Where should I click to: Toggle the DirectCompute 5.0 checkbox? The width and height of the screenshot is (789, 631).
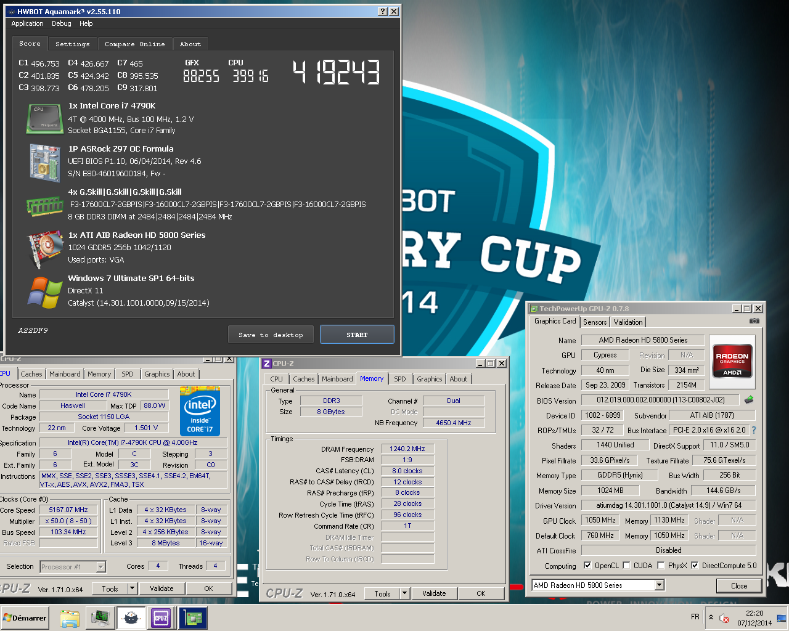point(695,565)
